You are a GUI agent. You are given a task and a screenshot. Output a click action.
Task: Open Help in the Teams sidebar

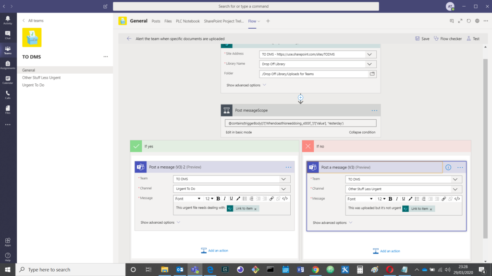pyautogui.click(x=8, y=257)
